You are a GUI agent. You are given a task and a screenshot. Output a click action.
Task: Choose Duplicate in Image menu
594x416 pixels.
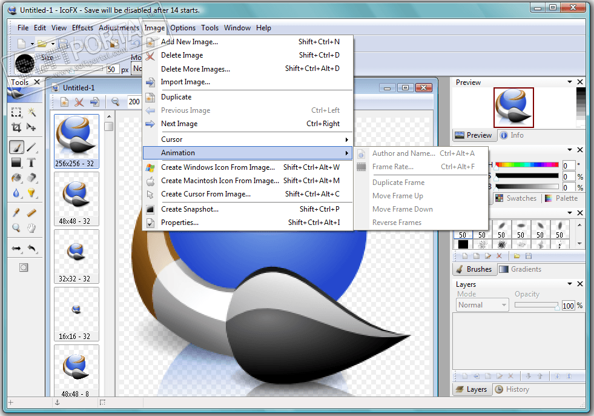(x=248, y=97)
